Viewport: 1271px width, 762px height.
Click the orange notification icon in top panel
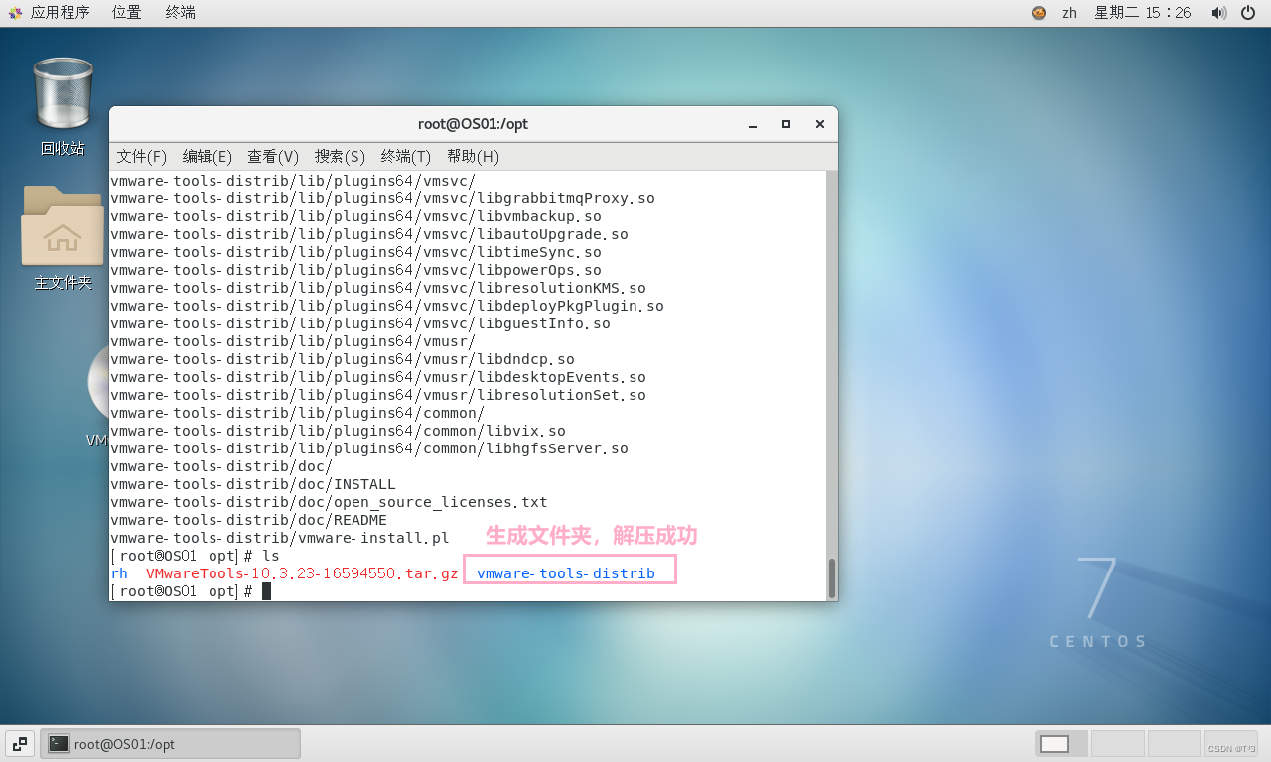[x=1039, y=12]
